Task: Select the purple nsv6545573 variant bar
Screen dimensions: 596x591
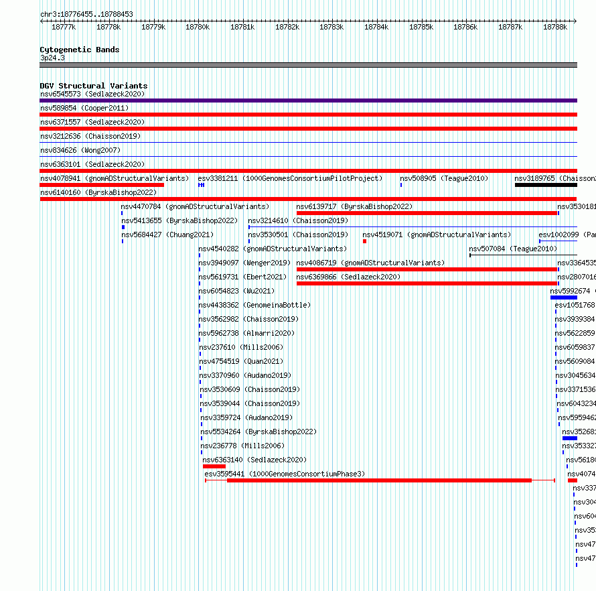Action: pos(308,101)
